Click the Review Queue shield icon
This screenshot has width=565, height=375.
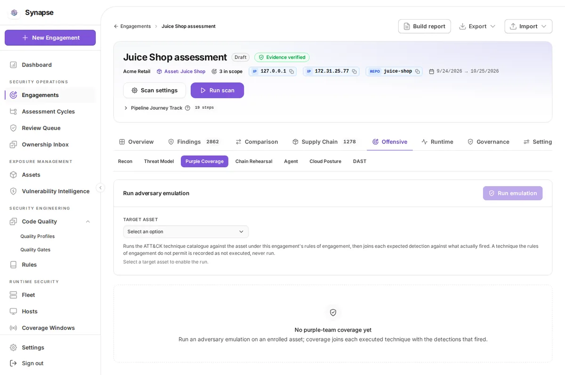(13, 128)
